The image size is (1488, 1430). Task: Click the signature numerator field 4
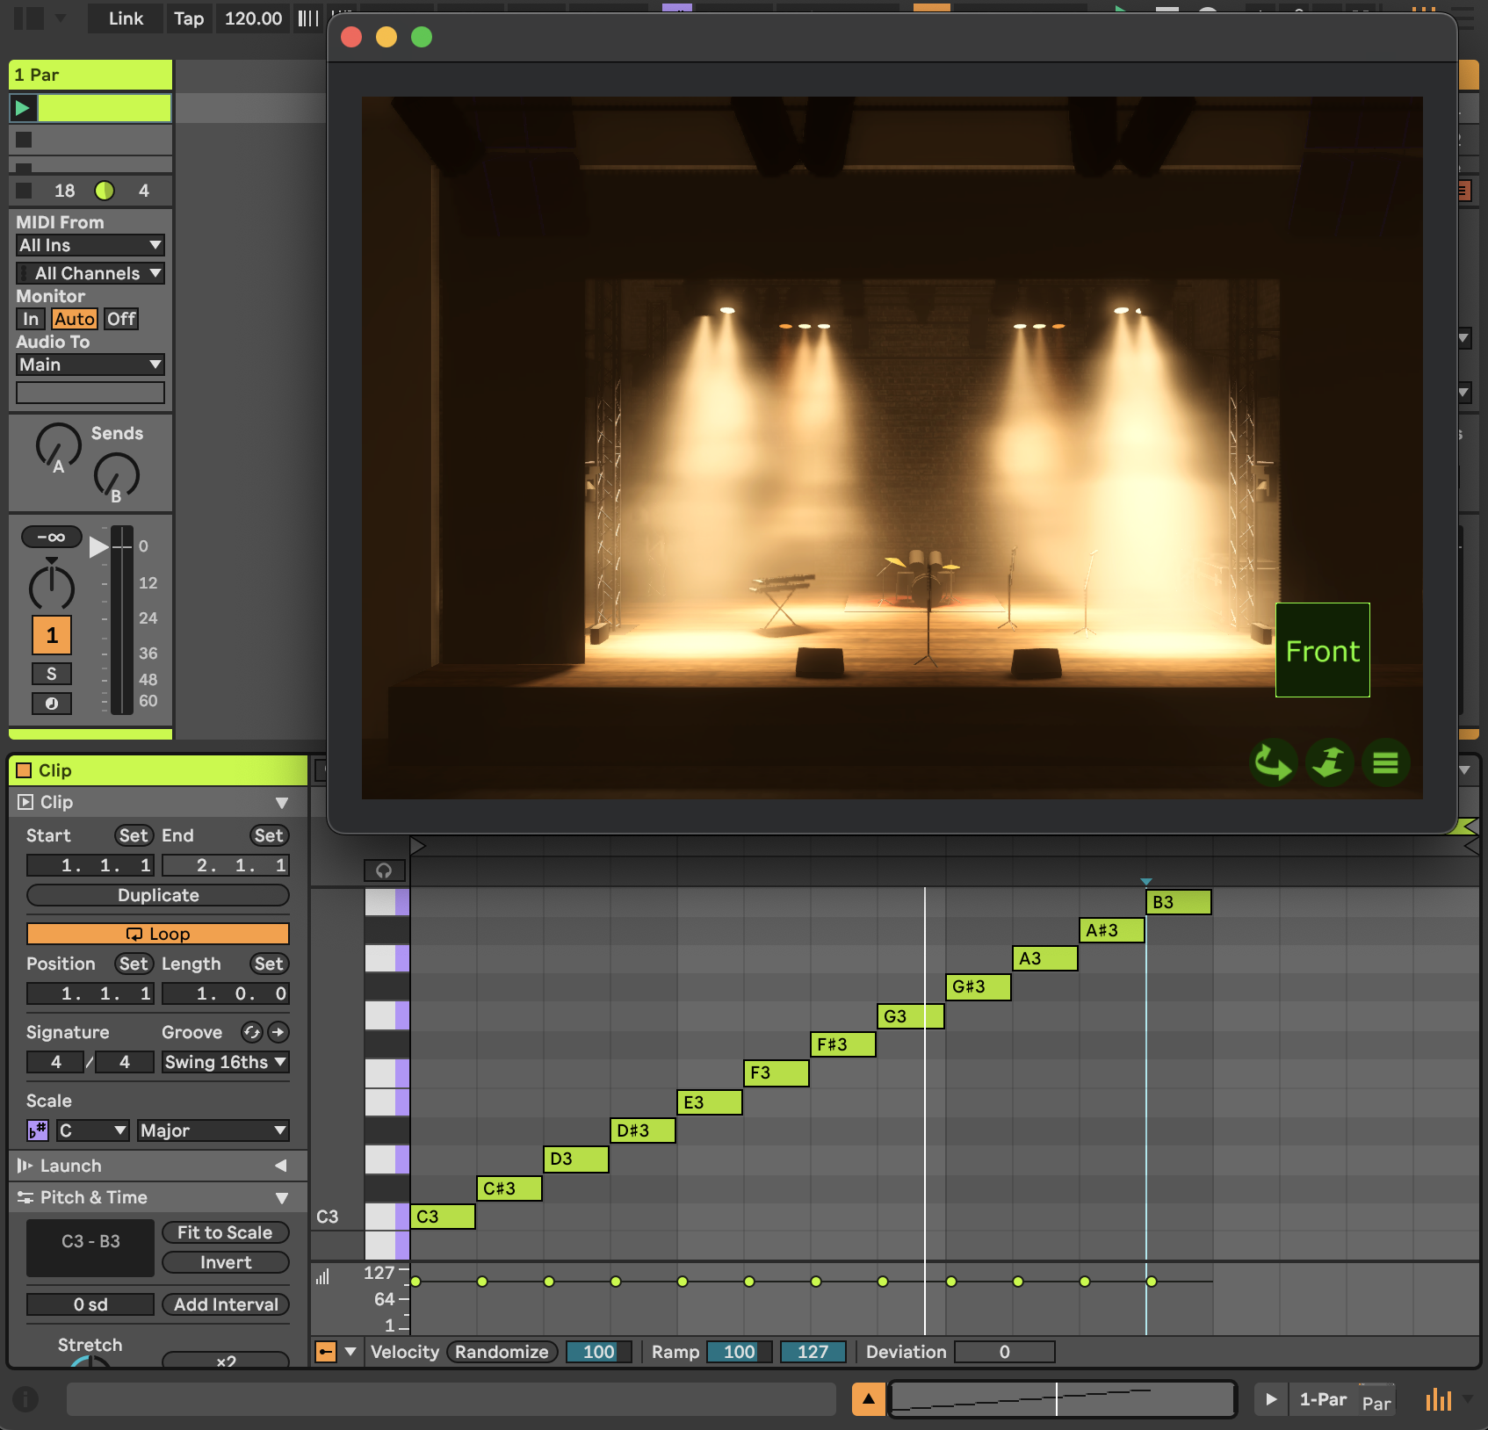(56, 1062)
